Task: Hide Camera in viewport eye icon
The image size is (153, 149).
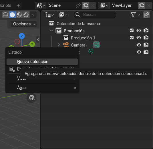Action: (x=139, y=45)
